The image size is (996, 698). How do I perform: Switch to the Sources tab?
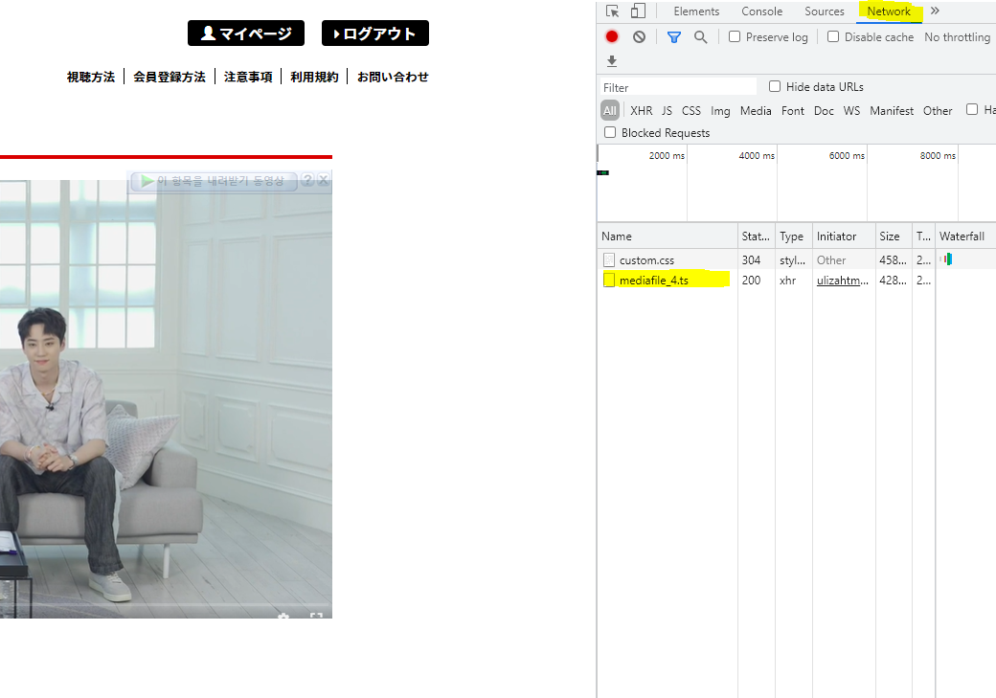824,11
